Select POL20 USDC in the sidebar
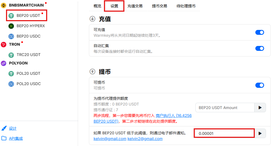 tap(29, 84)
